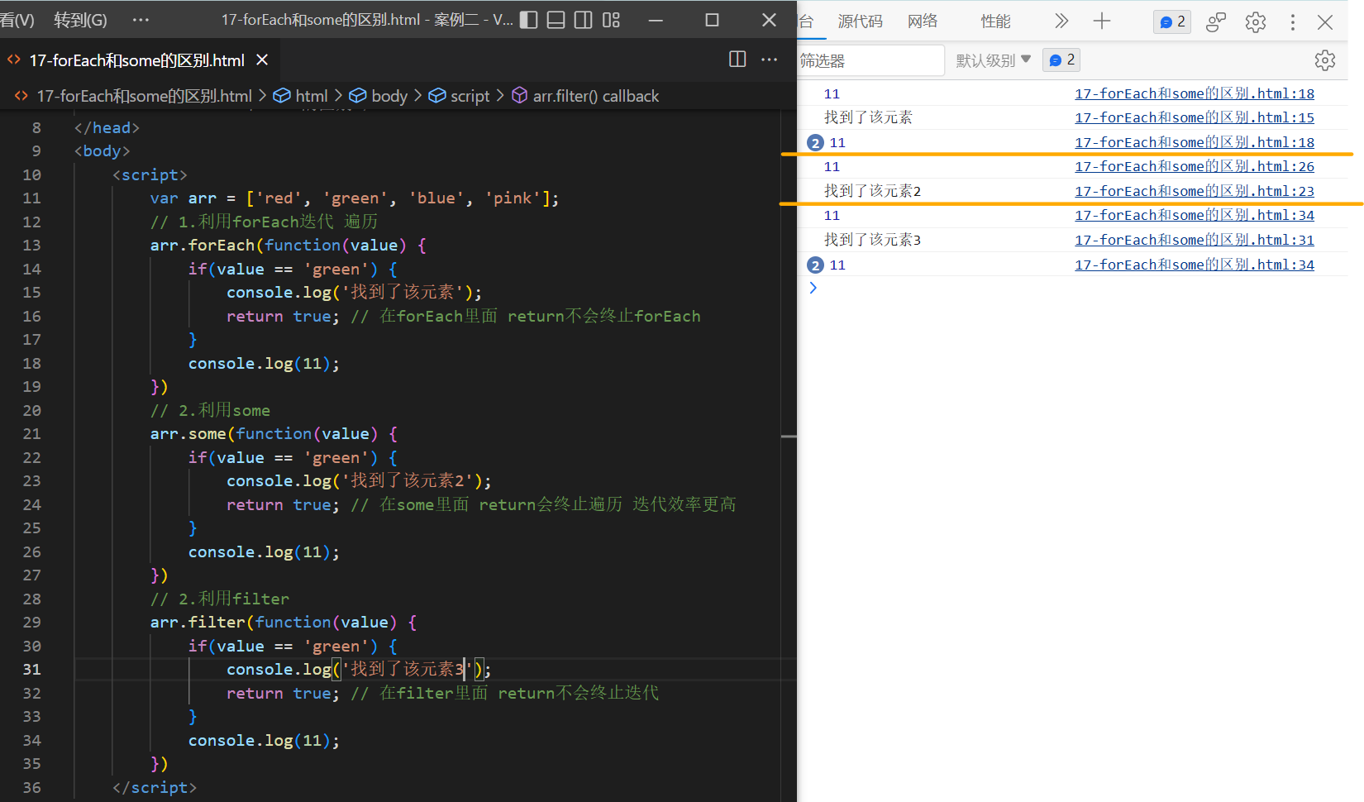Open DevTools customize three-dot menu

click(x=1293, y=22)
